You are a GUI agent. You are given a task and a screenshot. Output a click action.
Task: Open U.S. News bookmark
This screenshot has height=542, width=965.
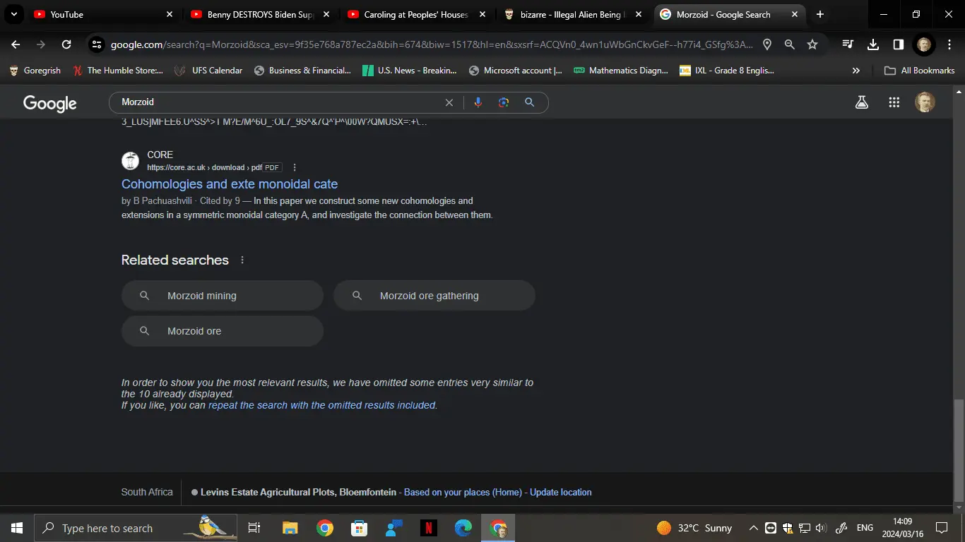[x=409, y=71]
